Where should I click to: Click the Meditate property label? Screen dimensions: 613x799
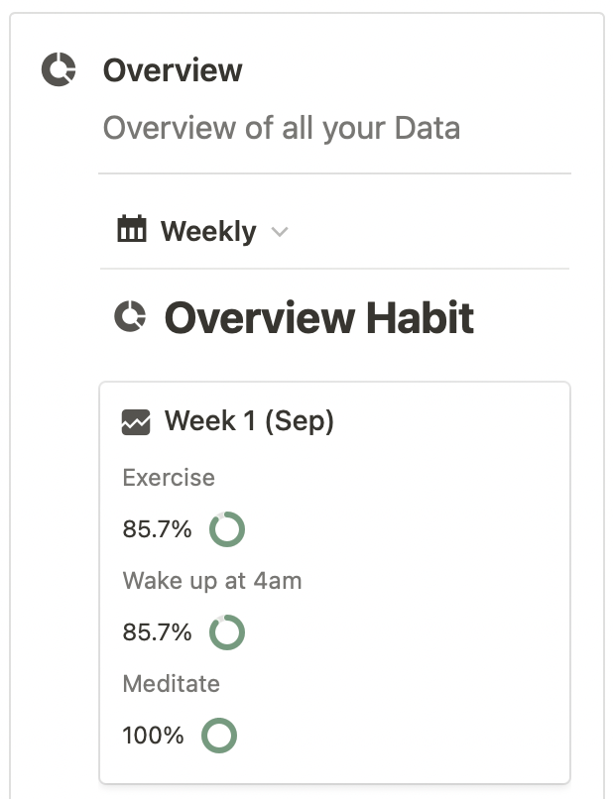pyautogui.click(x=172, y=684)
